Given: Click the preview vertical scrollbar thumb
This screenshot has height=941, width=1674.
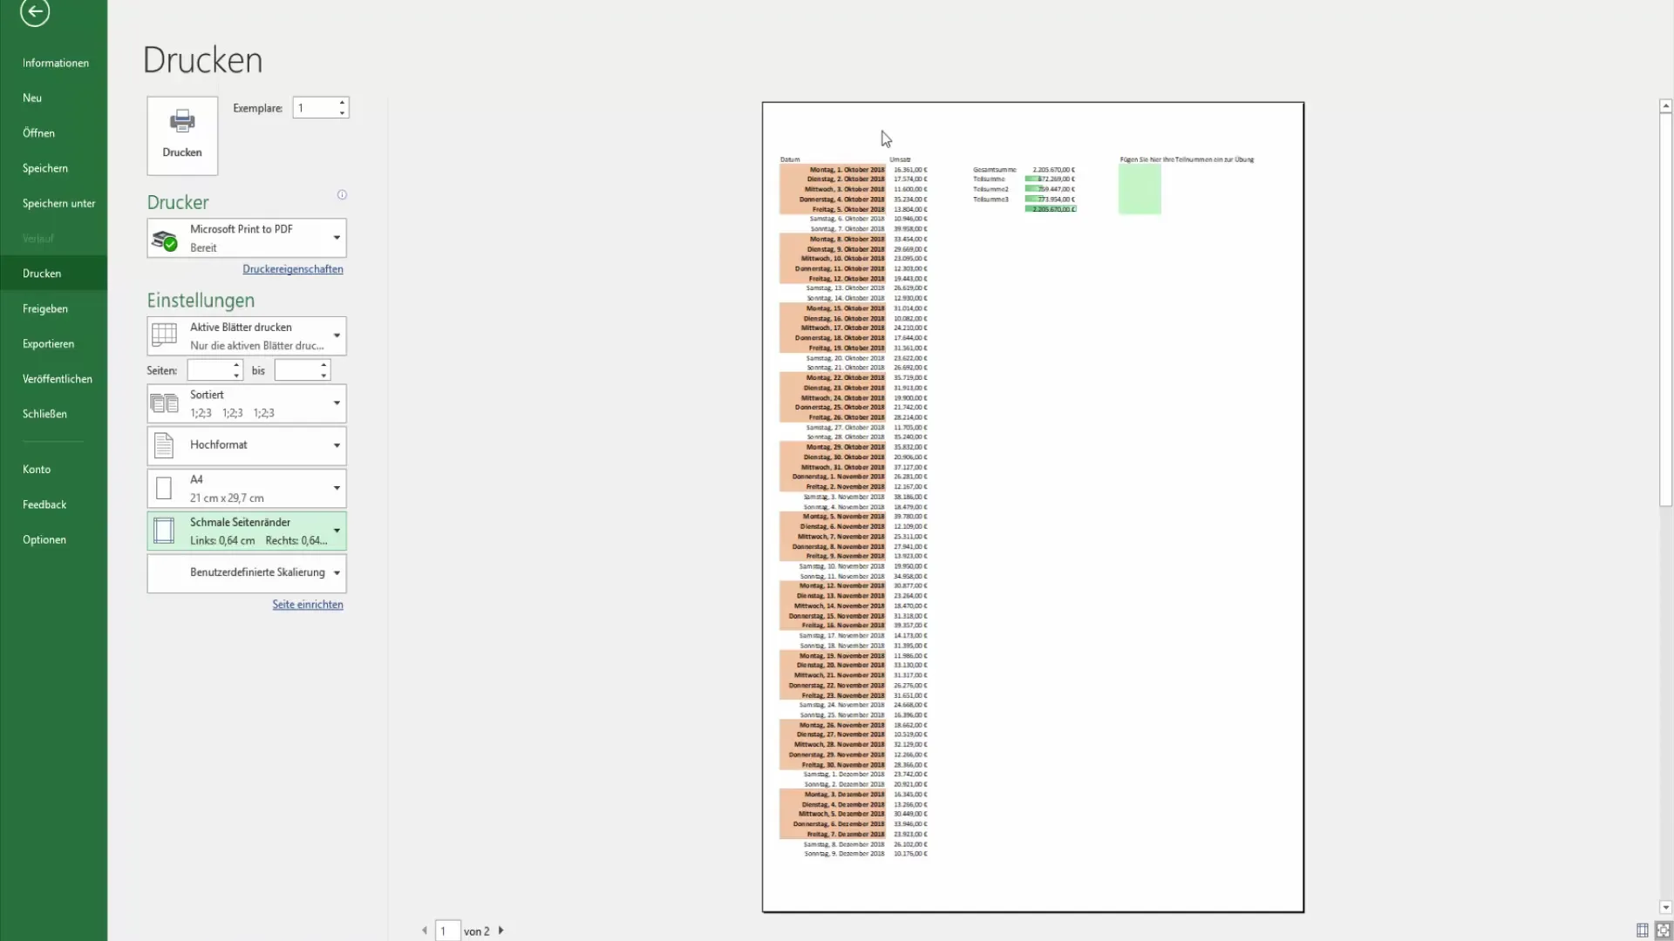Looking at the screenshot, I should pyautogui.click(x=1665, y=309).
